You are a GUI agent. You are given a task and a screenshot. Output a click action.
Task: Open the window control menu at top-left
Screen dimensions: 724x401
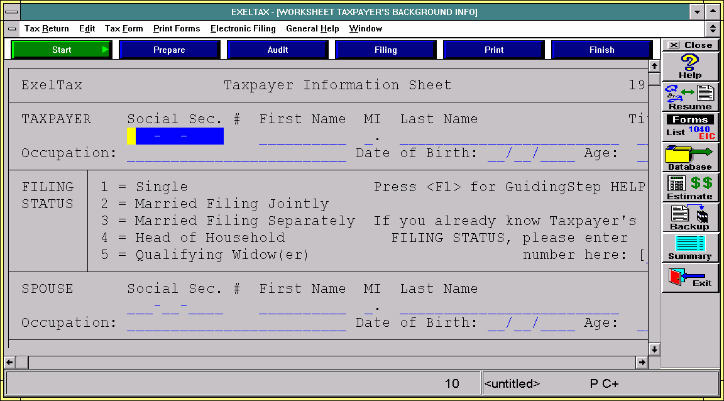coord(11,11)
